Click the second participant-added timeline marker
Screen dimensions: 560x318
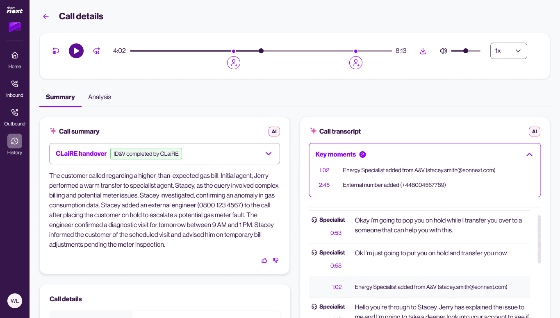click(356, 63)
